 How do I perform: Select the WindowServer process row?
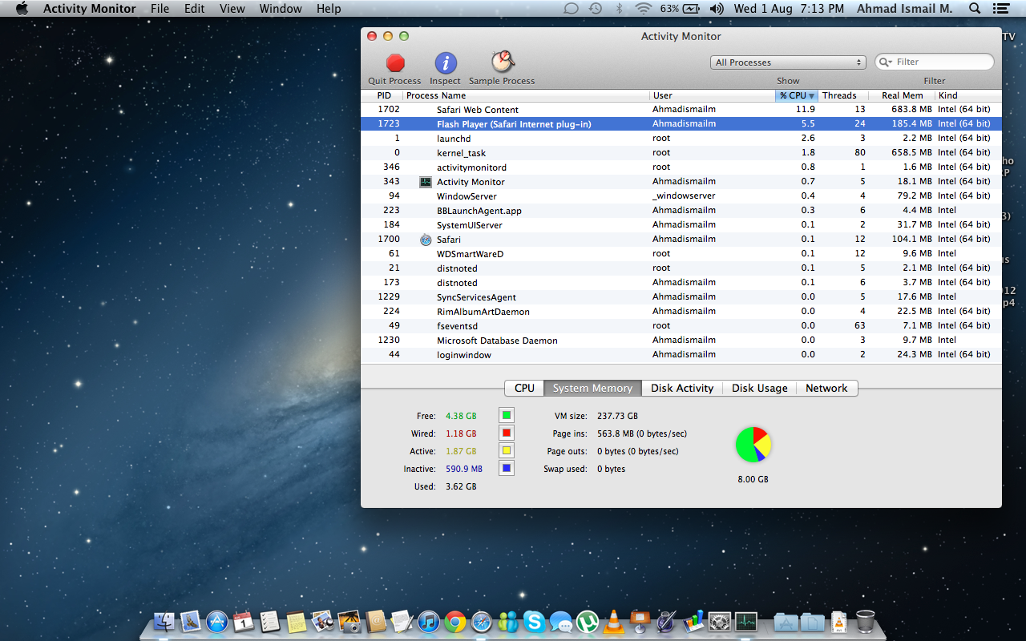click(681, 196)
